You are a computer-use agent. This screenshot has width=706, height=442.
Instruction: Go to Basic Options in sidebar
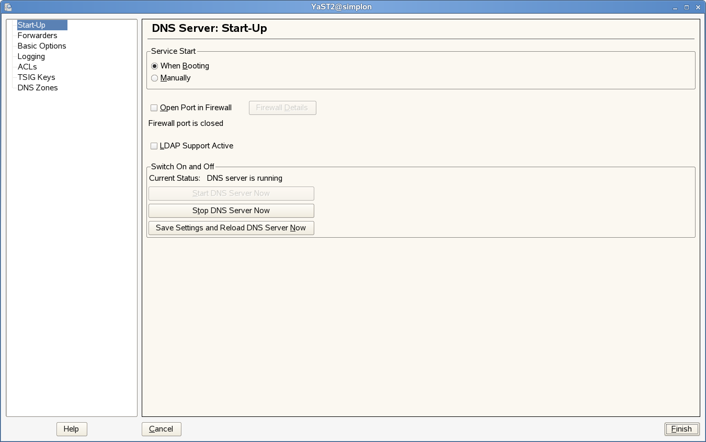coord(42,46)
